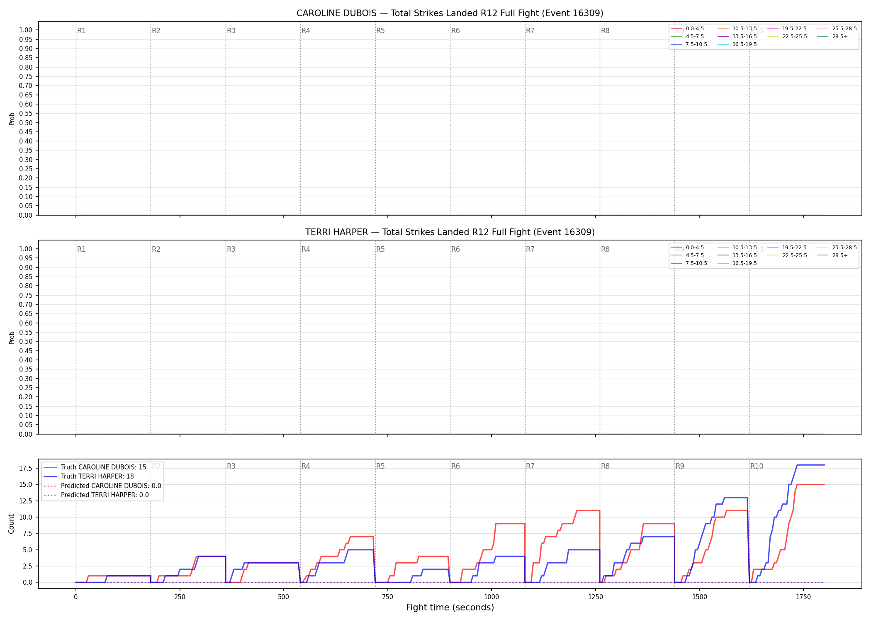The height and width of the screenshot is (622, 871).
Task: Click the '0.25' tick on Terri Harper Prob axis
Action: point(26,388)
